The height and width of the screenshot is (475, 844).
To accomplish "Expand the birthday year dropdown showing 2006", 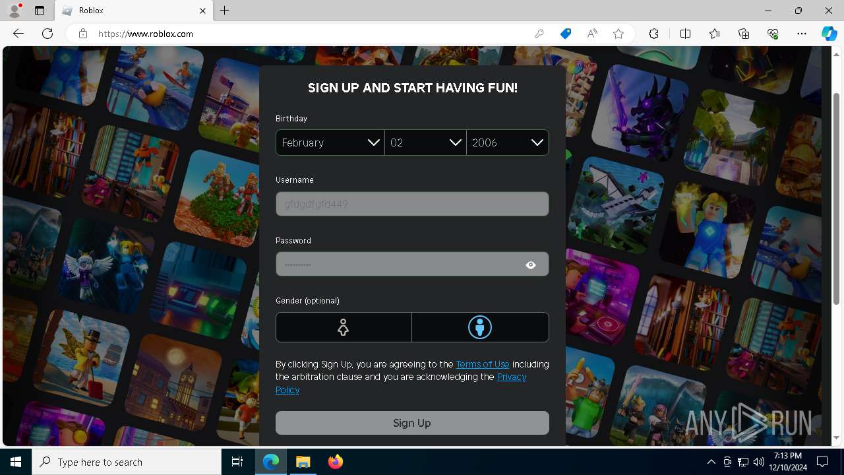I will pos(508,142).
